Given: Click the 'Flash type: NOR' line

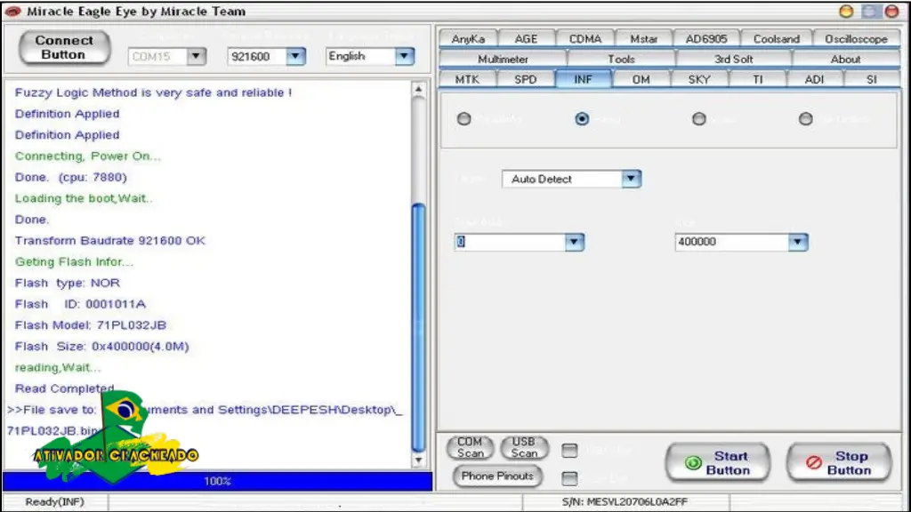Looking at the screenshot, I should 68,283.
